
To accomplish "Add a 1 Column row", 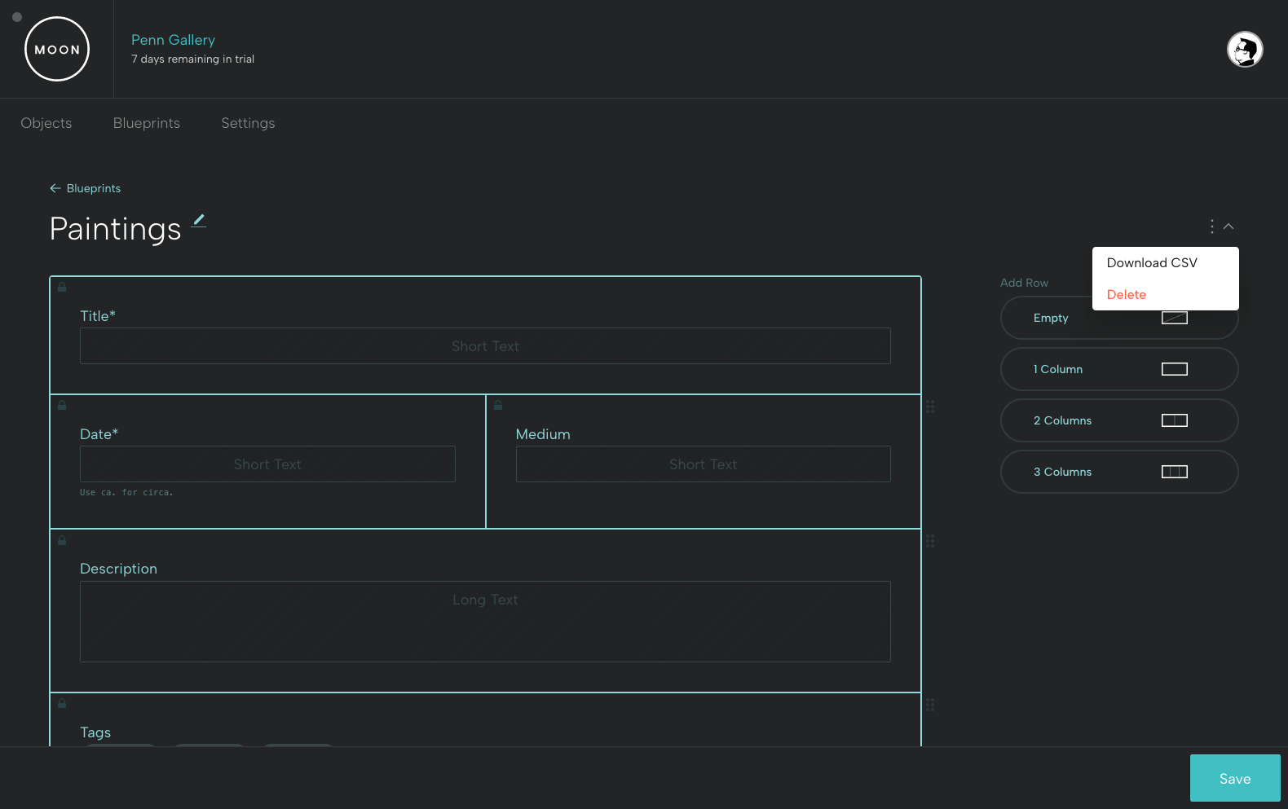I will pos(1118,369).
